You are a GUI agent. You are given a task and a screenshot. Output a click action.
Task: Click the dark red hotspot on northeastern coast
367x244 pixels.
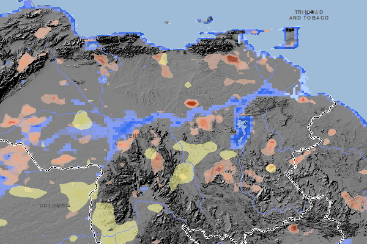tap(232, 59)
